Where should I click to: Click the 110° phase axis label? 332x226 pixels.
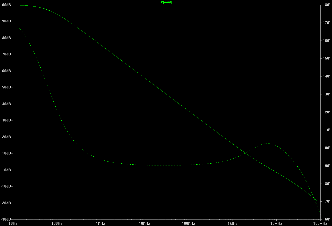tap(327, 130)
